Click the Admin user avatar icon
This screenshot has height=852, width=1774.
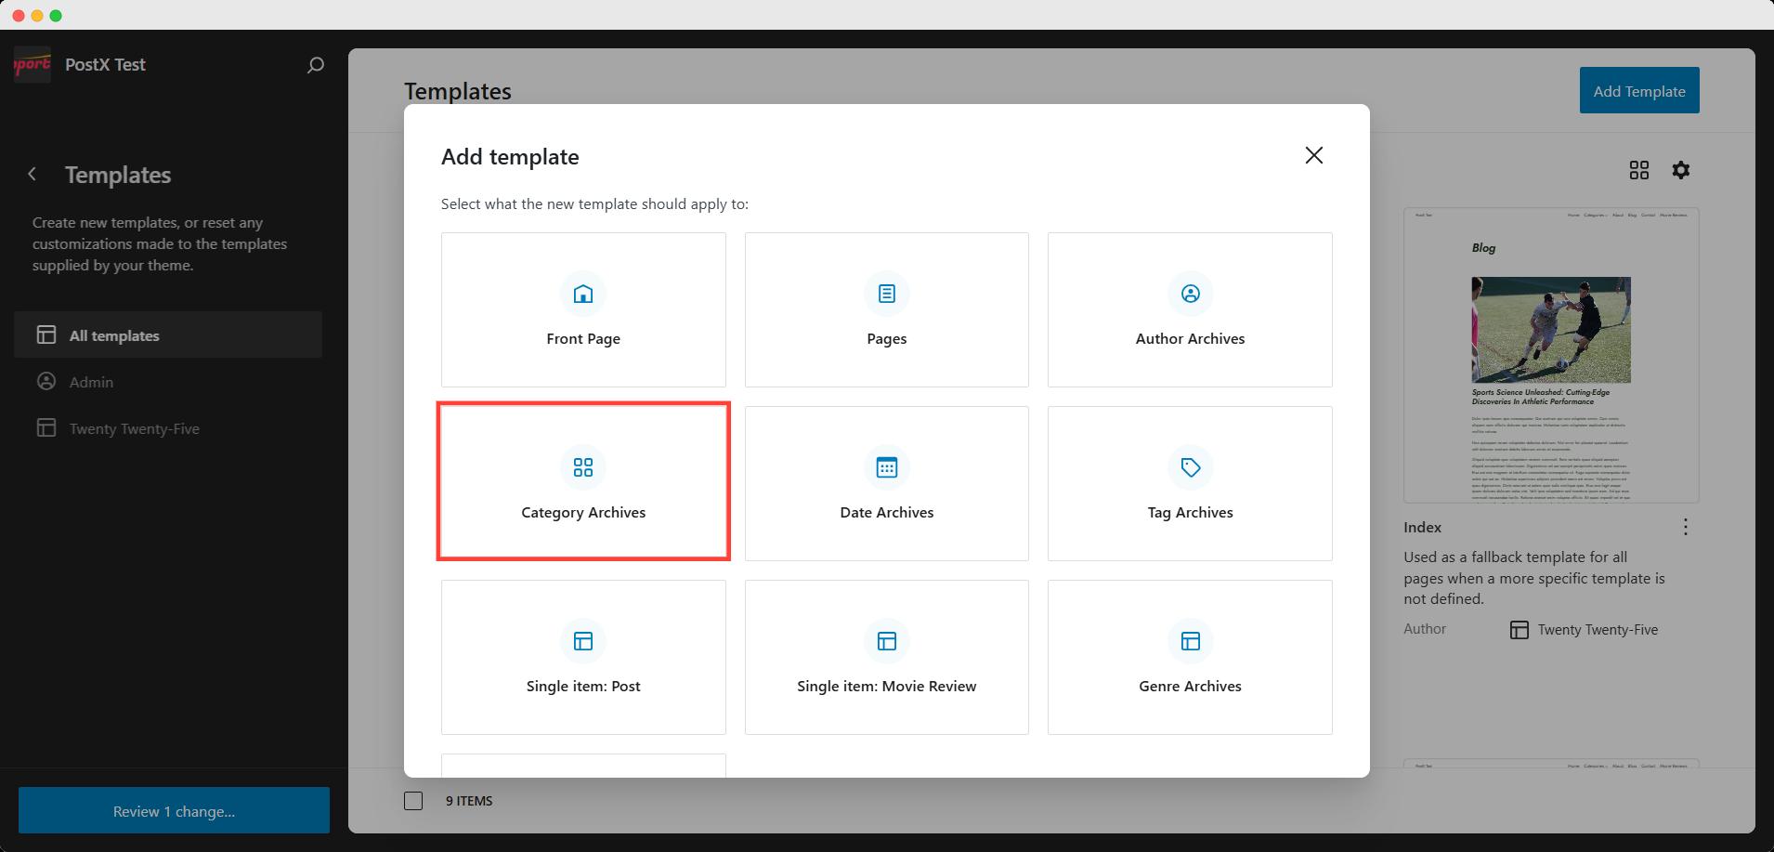pos(46,381)
